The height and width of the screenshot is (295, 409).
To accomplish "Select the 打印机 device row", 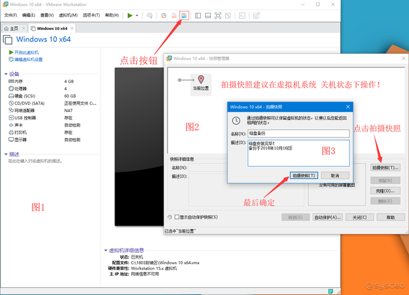I will tap(52, 132).
